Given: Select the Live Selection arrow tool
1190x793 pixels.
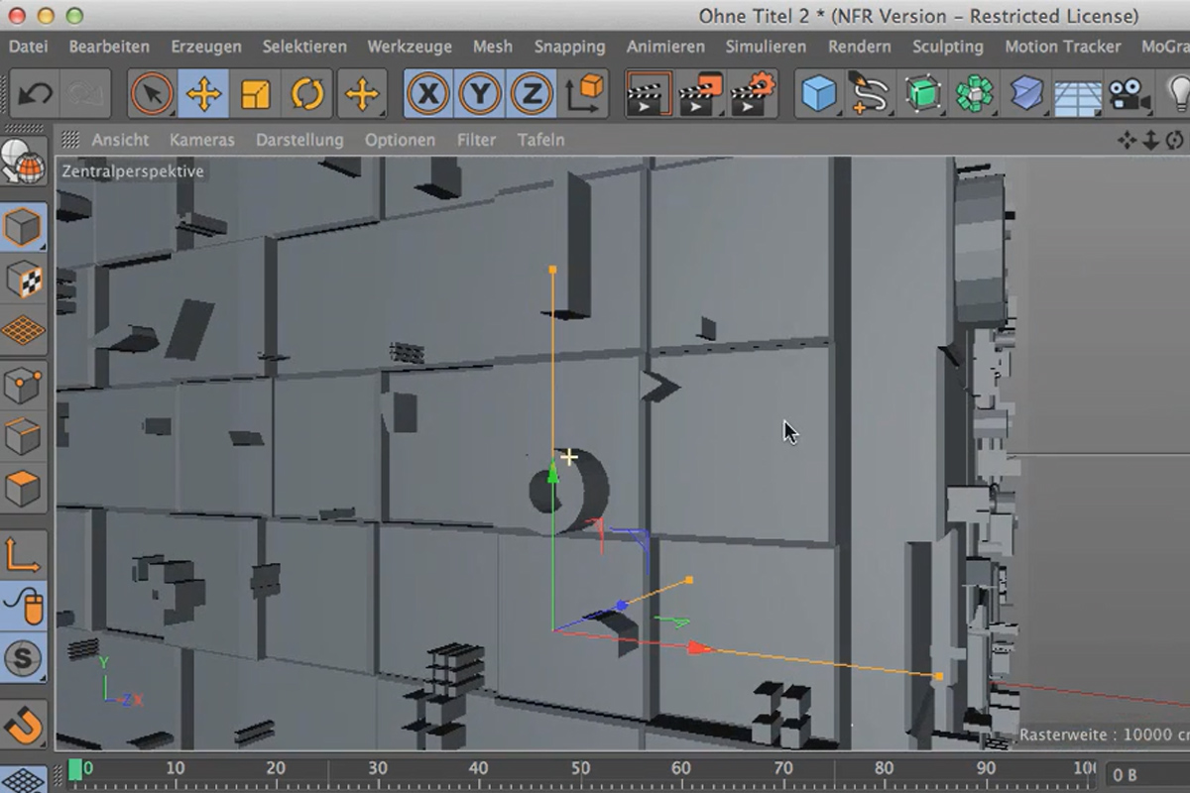Looking at the screenshot, I should point(152,94).
